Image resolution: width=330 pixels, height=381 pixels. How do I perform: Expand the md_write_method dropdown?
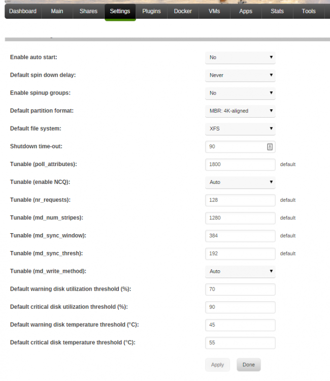pos(240,271)
